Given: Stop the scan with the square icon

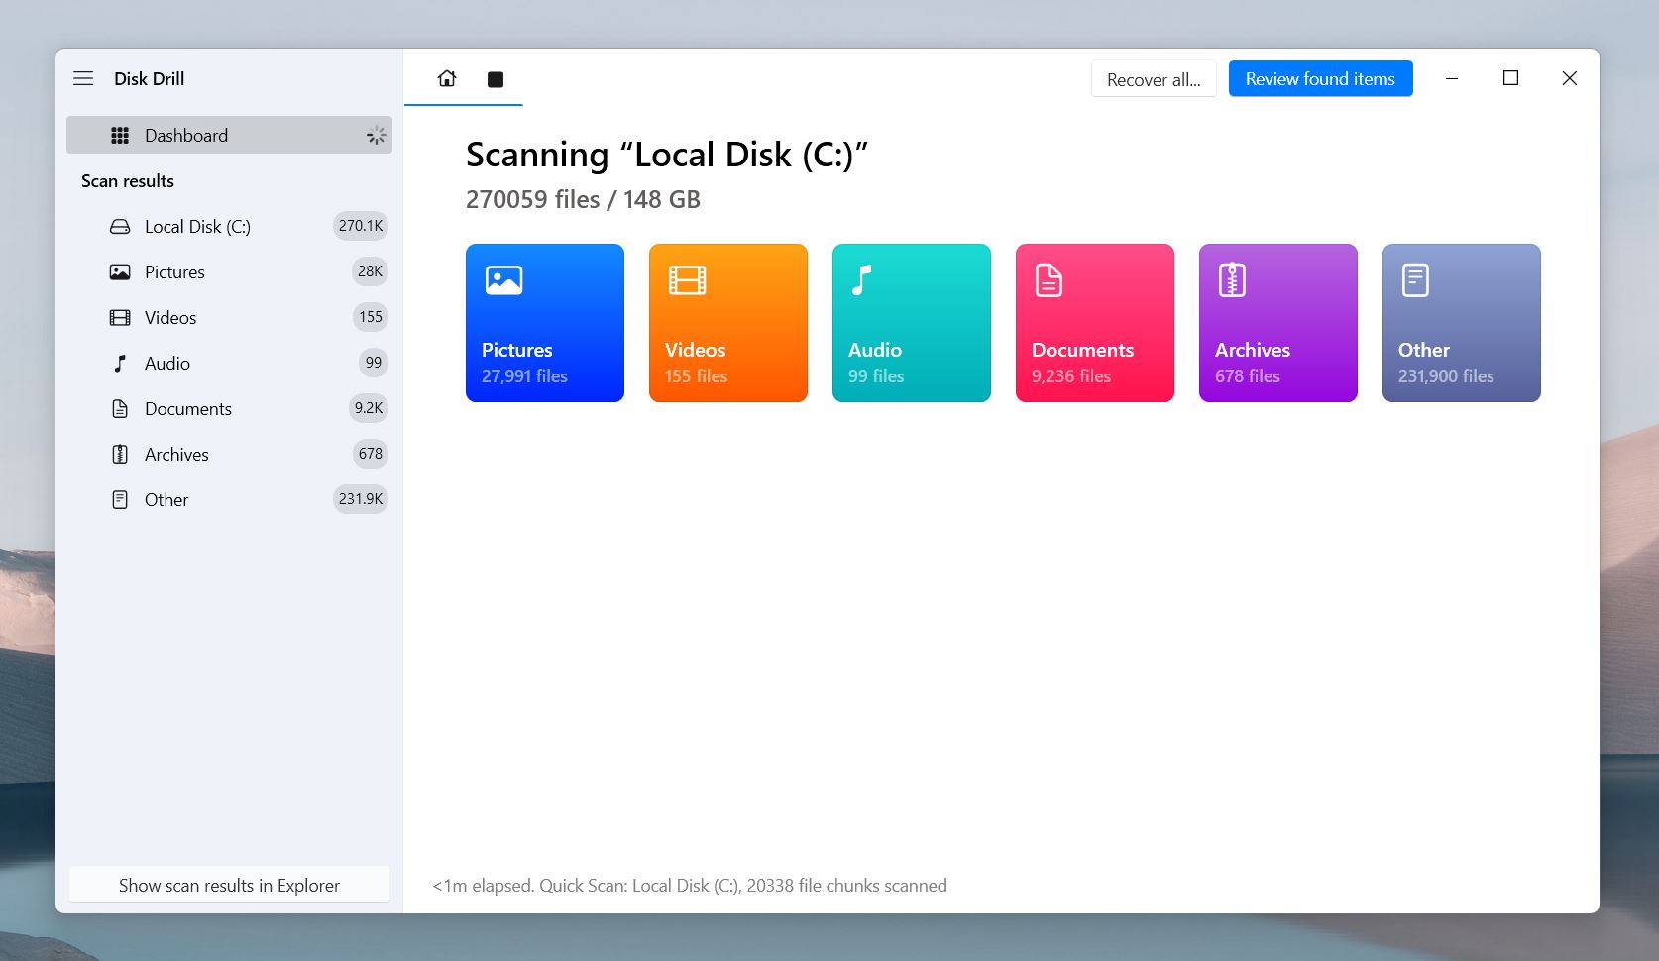Looking at the screenshot, I should coord(496,79).
